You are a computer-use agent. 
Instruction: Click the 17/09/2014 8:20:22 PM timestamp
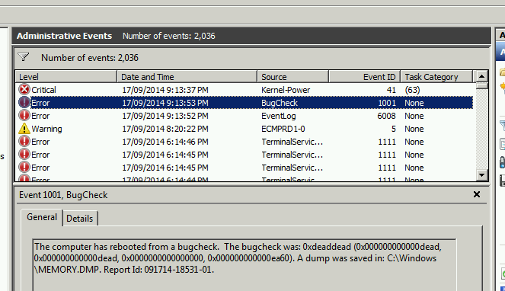[x=165, y=129]
